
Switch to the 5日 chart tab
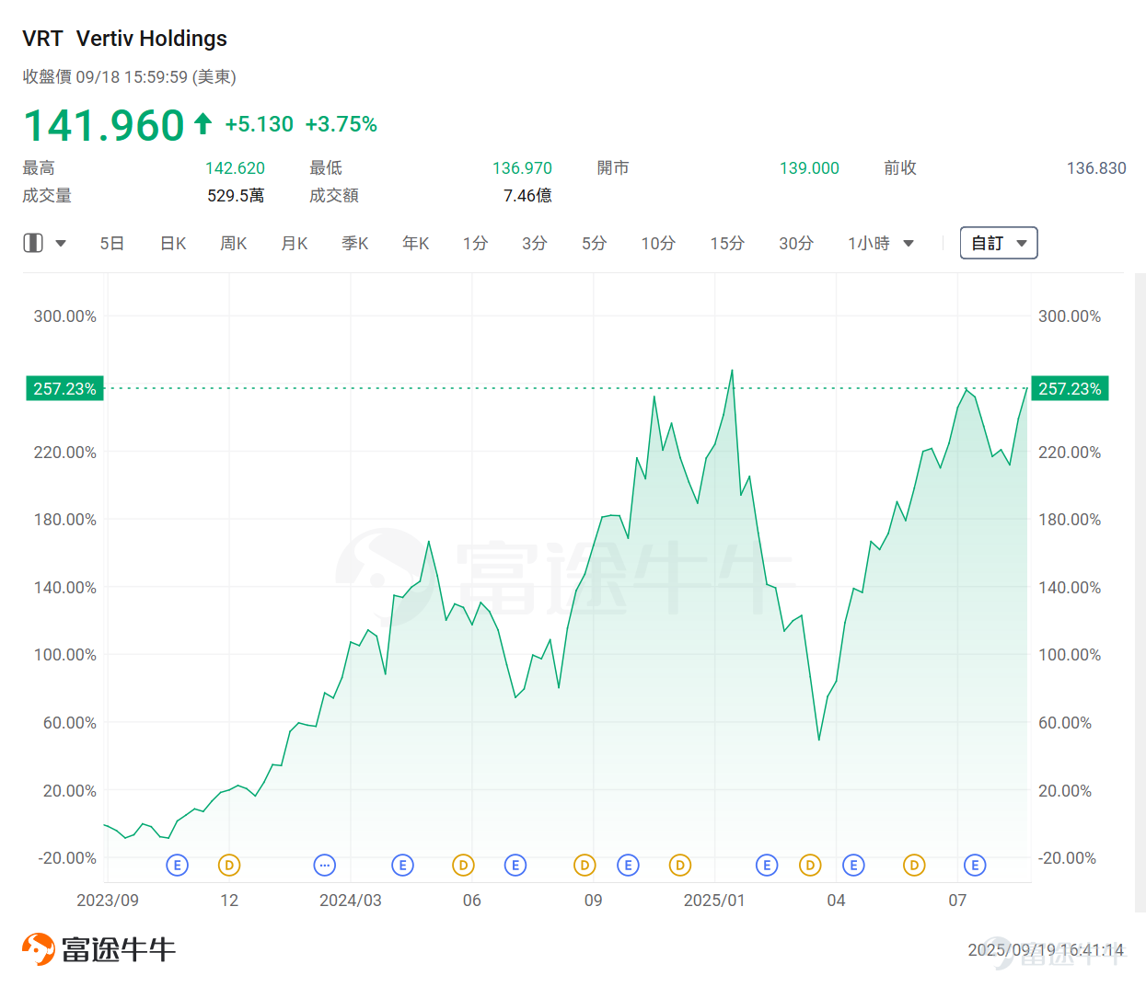pos(112,244)
